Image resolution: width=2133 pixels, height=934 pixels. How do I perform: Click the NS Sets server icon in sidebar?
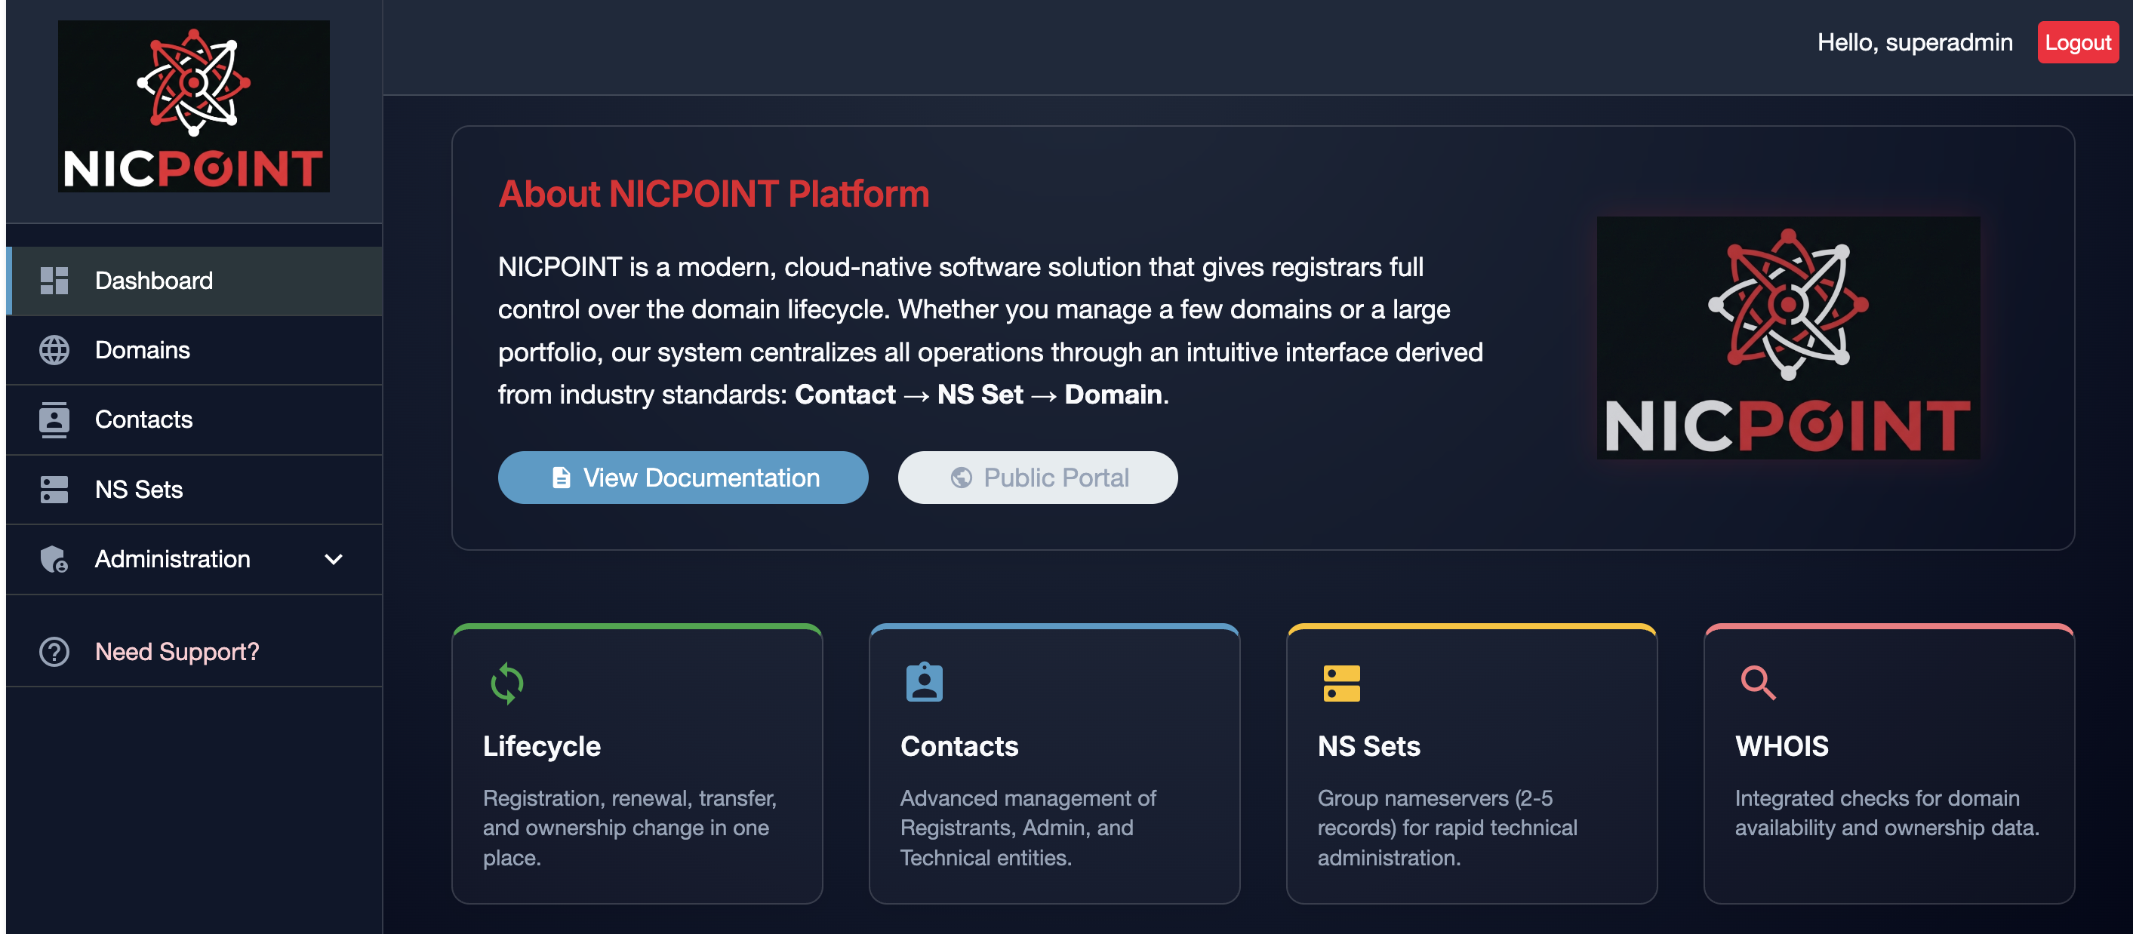(x=54, y=490)
